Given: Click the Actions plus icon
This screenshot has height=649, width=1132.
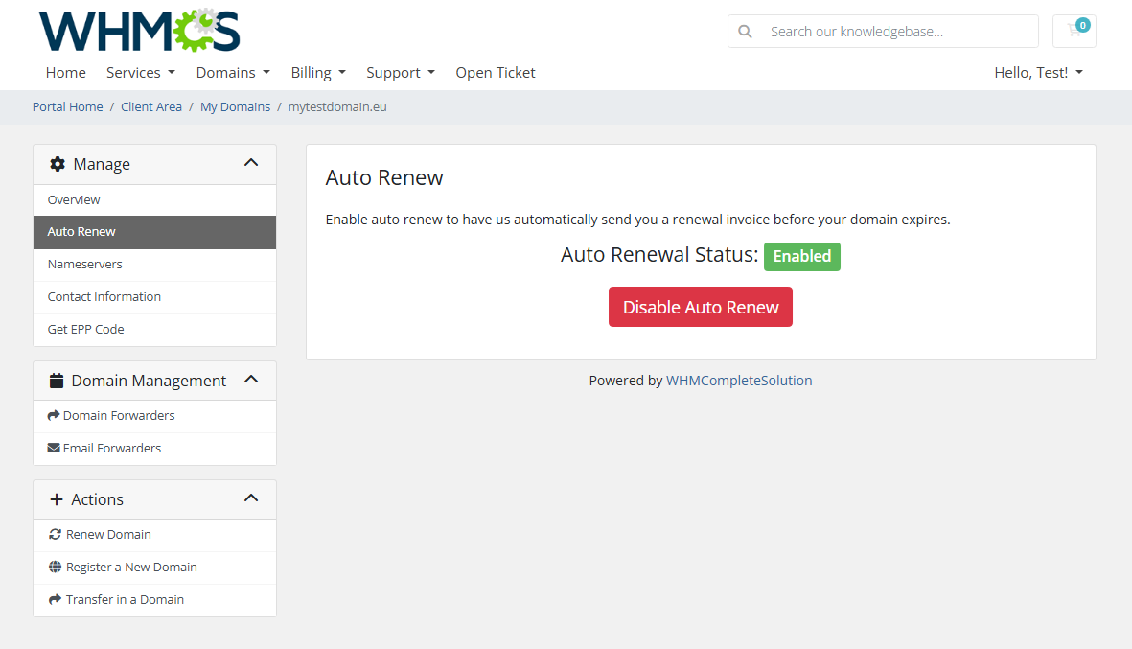Looking at the screenshot, I should (57, 499).
